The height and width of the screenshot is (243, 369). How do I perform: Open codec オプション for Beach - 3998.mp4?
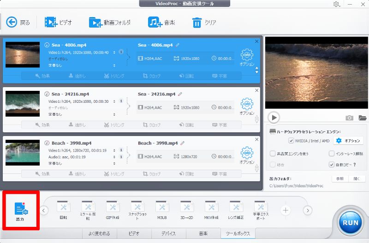click(x=247, y=155)
